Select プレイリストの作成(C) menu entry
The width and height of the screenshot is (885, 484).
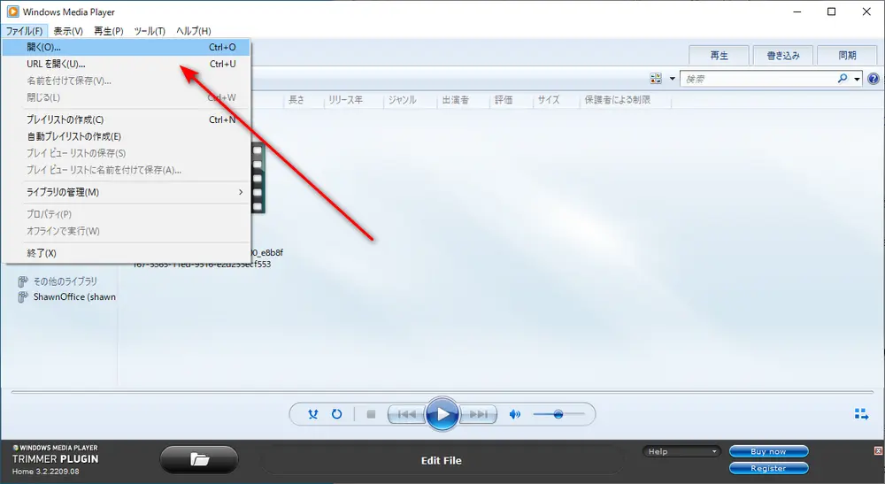[127, 119]
